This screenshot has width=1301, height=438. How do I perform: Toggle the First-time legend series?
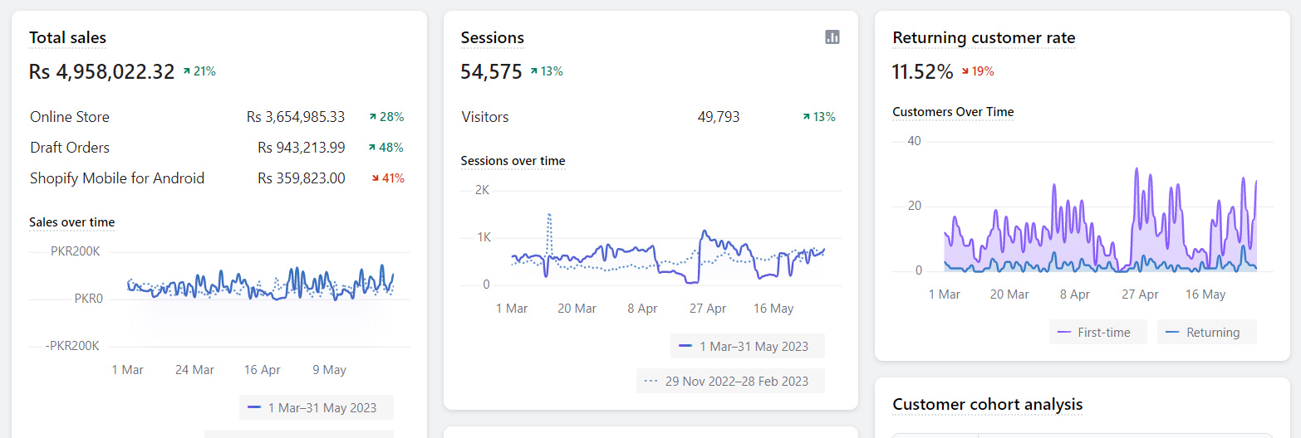[x=1097, y=332]
